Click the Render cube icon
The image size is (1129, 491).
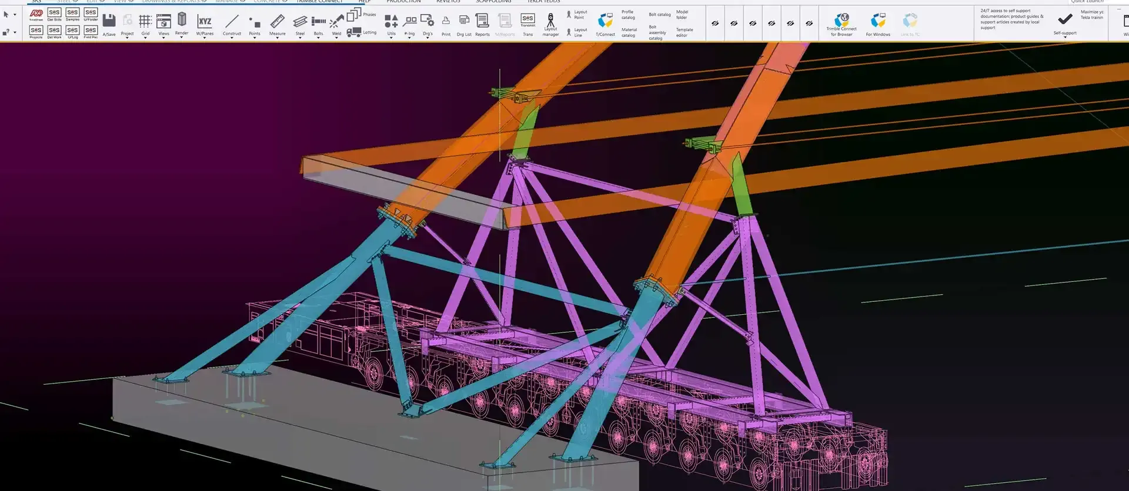point(182,20)
